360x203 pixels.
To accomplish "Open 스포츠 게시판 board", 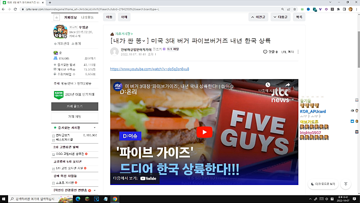I will click(x=65, y=183).
